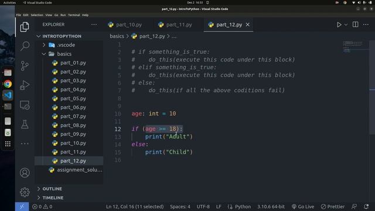Click the editor vertical scrollbar
This screenshot has width=375, height=211.
point(372,88)
